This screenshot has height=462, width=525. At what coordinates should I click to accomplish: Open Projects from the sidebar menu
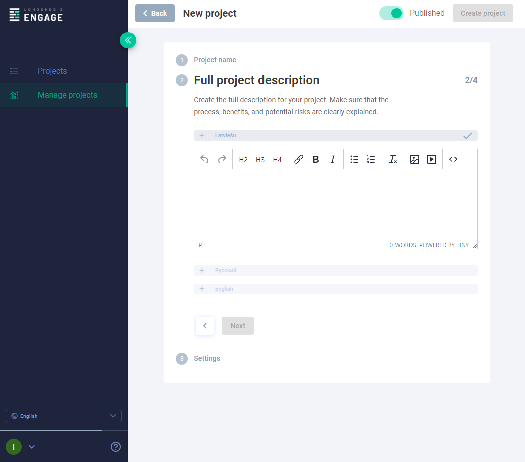(52, 71)
